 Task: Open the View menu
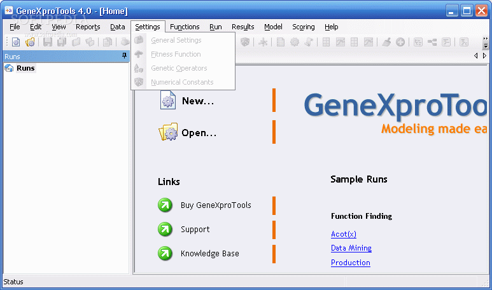(x=59, y=27)
